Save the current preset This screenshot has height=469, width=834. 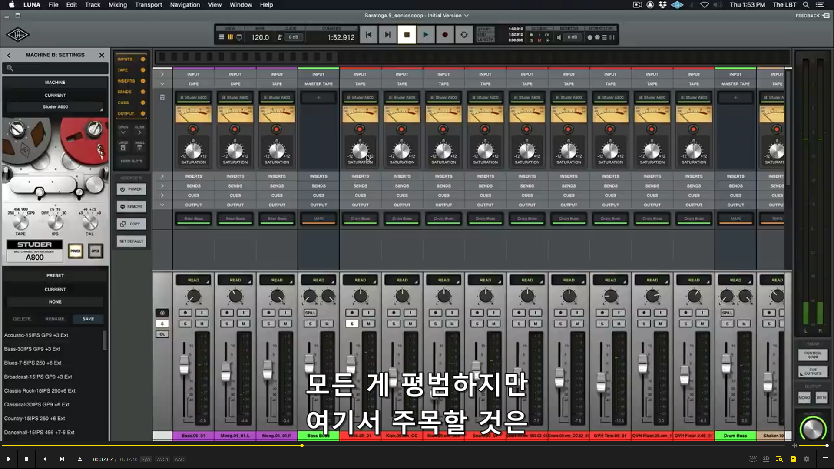click(x=88, y=319)
